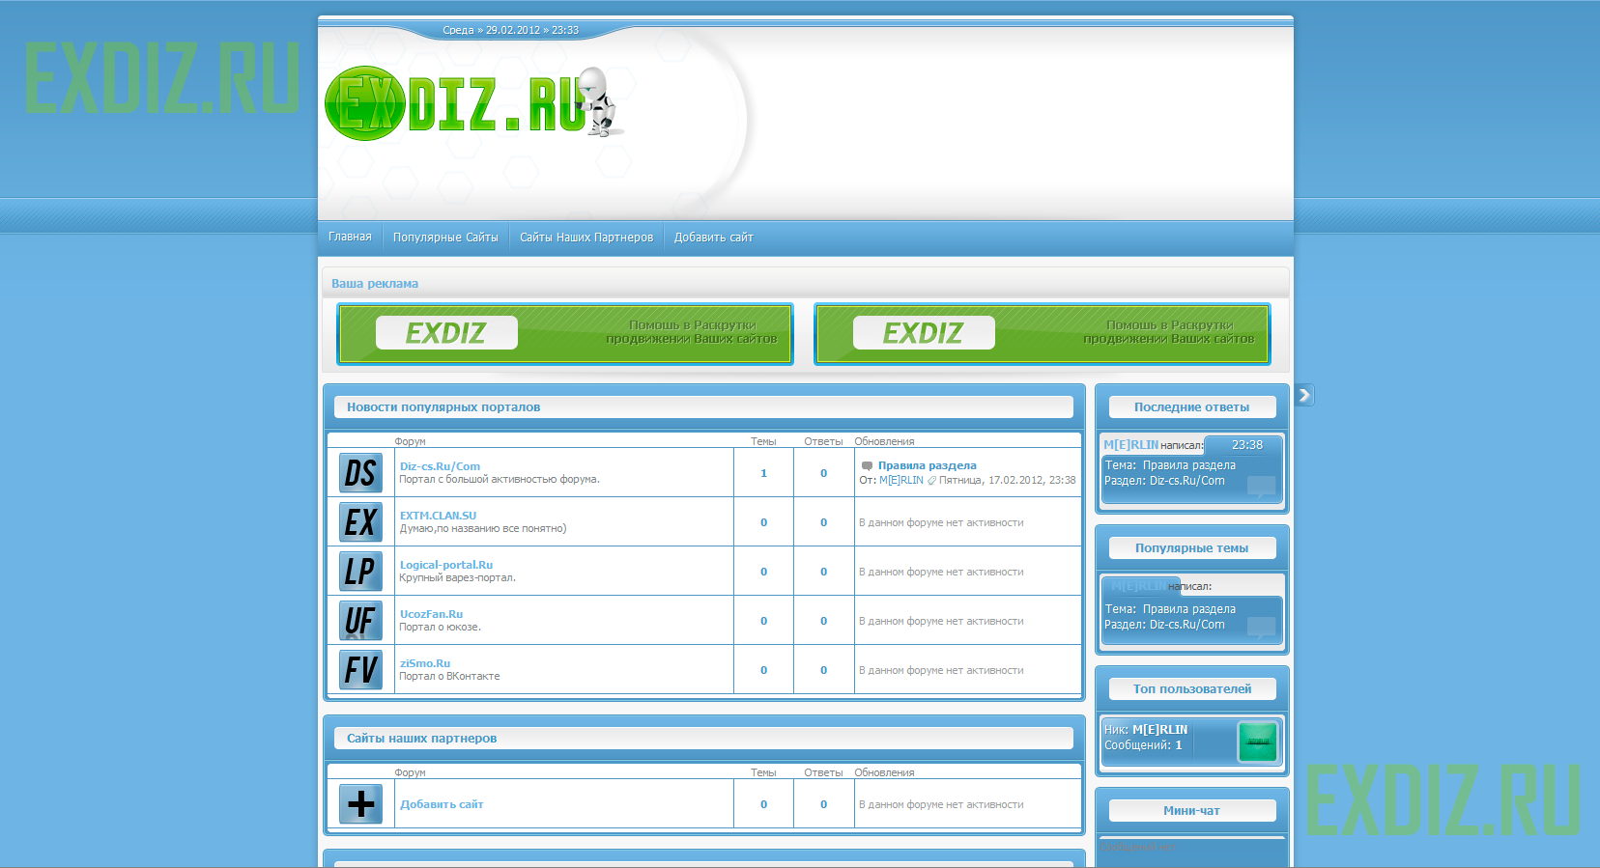The image size is (1600, 868).
Task: Click the topic count 1 in Diz-cs.Ru/Com row
Action: (763, 473)
